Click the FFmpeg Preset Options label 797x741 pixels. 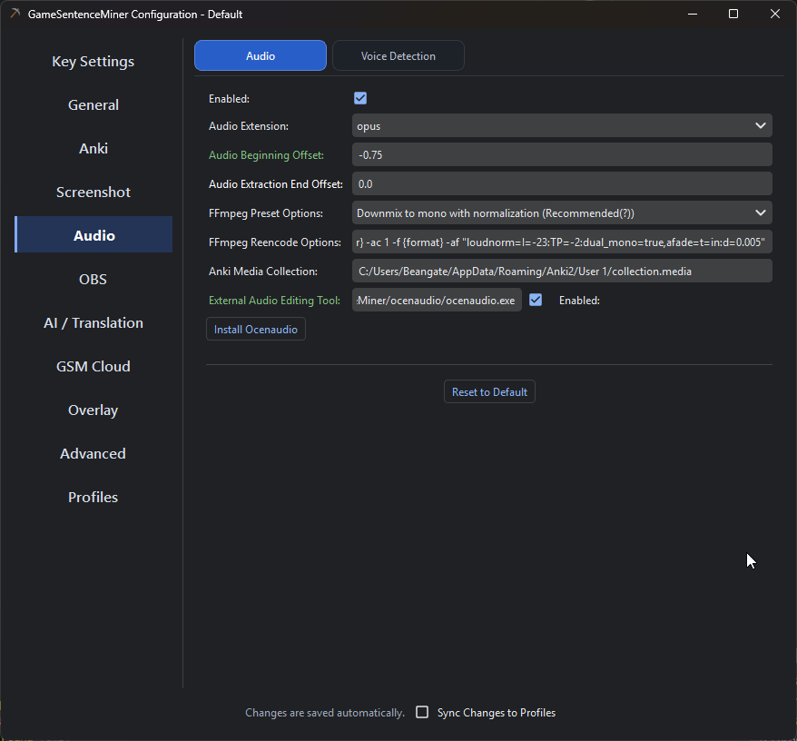click(266, 213)
